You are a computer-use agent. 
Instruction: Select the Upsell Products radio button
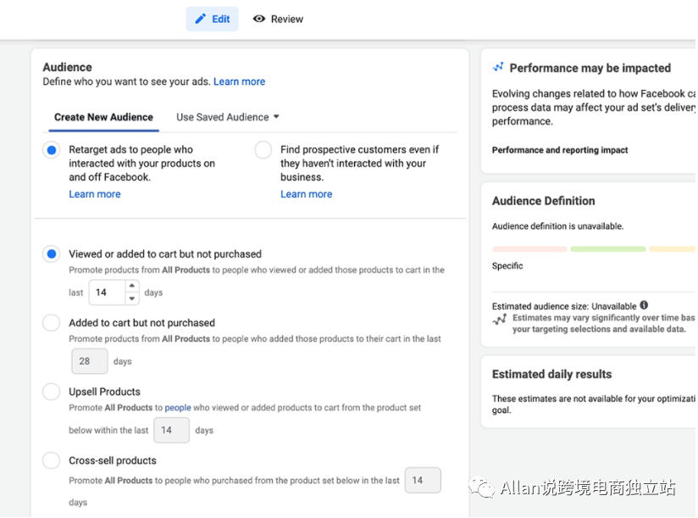click(x=52, y=392)
